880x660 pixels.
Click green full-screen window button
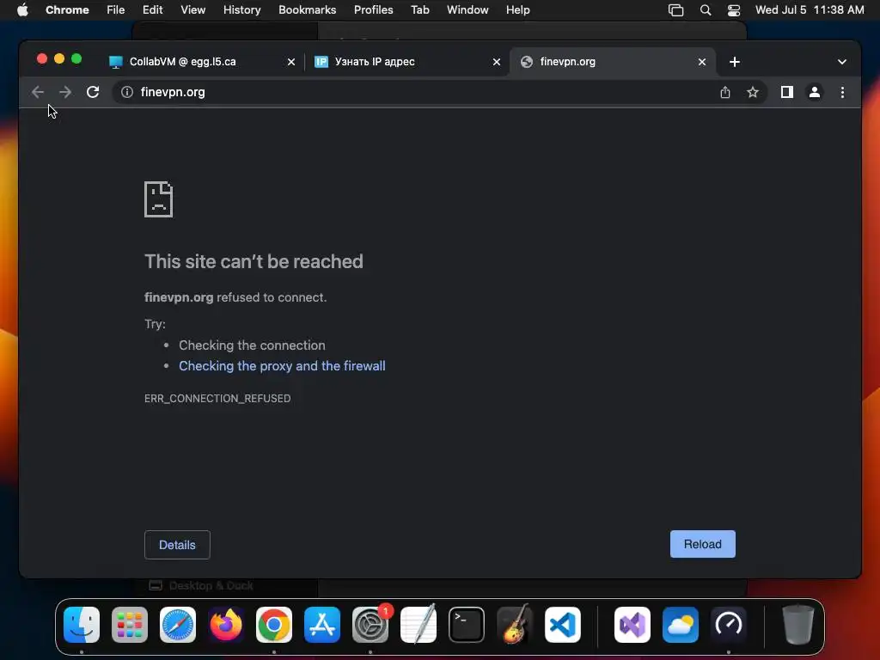tap(76, 59)
